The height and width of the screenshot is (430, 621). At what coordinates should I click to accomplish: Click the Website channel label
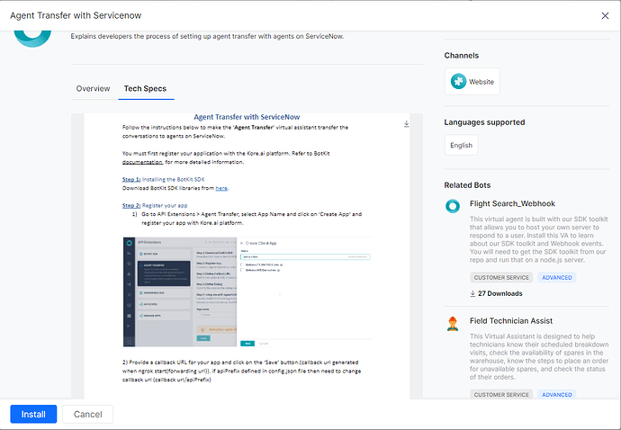coord(481,82)
